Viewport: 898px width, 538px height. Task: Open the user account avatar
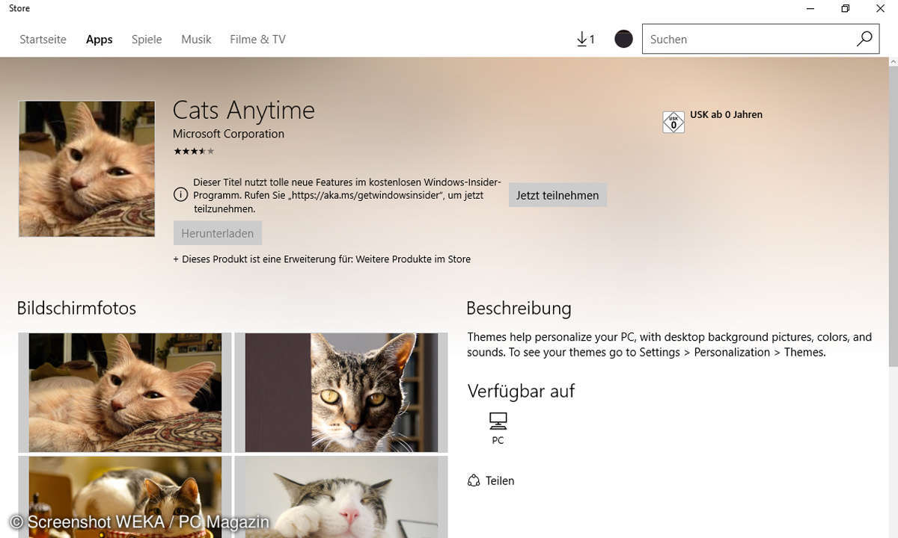(x=623, y=39)
